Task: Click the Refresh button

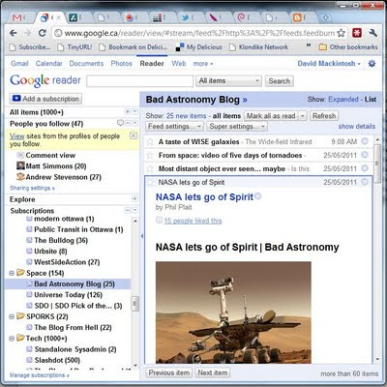Action: coord(324,116)
